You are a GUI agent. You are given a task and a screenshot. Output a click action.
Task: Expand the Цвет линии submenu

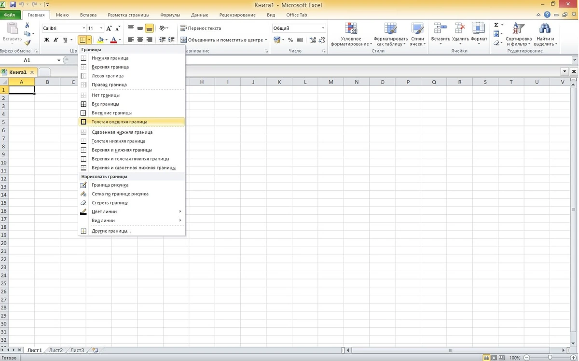(x=131, y=211)
